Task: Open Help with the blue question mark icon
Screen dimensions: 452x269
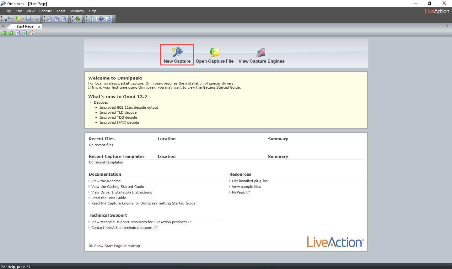Action: pyautogui.click(x=101, y=19)
